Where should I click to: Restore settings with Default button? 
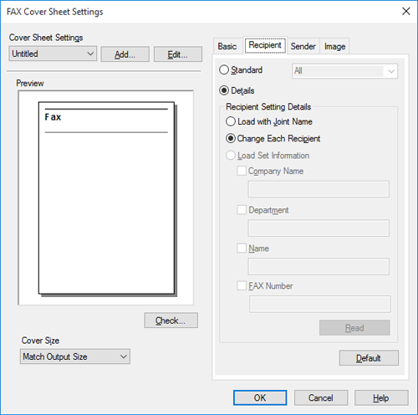[x=369, y=358]
